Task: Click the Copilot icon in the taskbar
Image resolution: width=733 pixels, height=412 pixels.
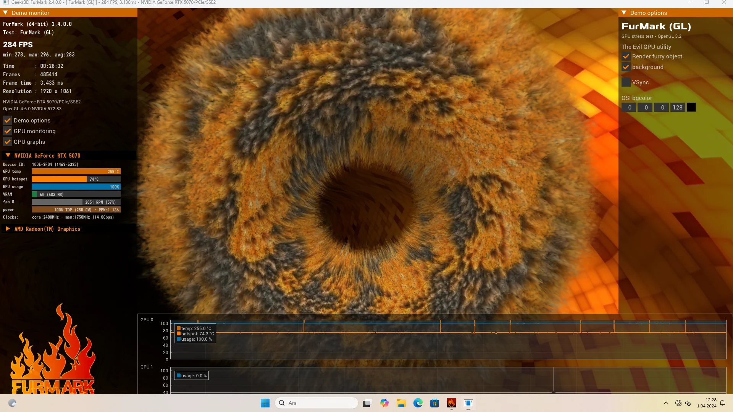Action: pos(384,403)
